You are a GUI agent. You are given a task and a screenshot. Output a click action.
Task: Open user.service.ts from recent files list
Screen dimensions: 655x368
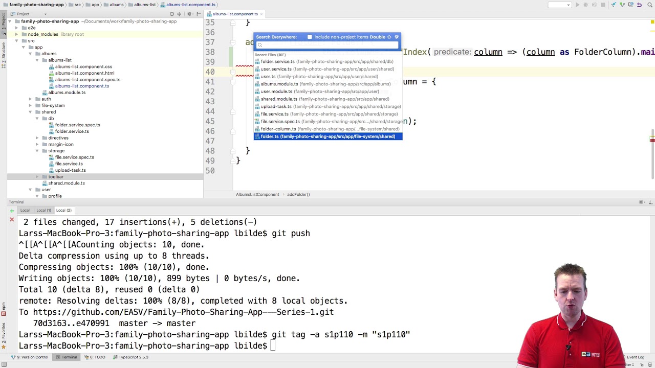(x=328, y=69)
